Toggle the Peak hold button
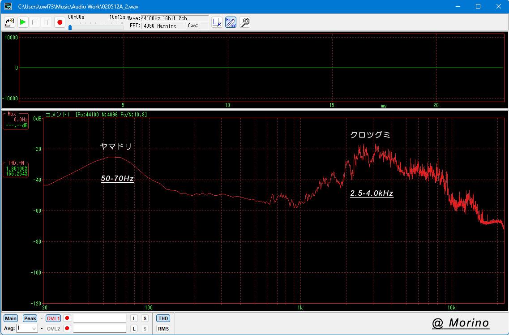The image size is (509, 335). 30,318
